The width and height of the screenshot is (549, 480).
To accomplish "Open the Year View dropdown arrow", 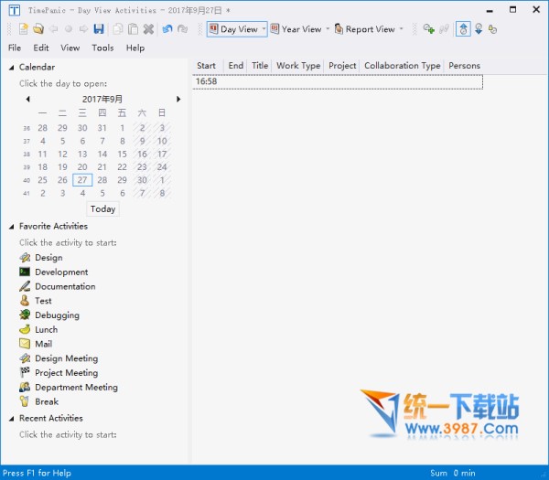I will click(328, 29).
